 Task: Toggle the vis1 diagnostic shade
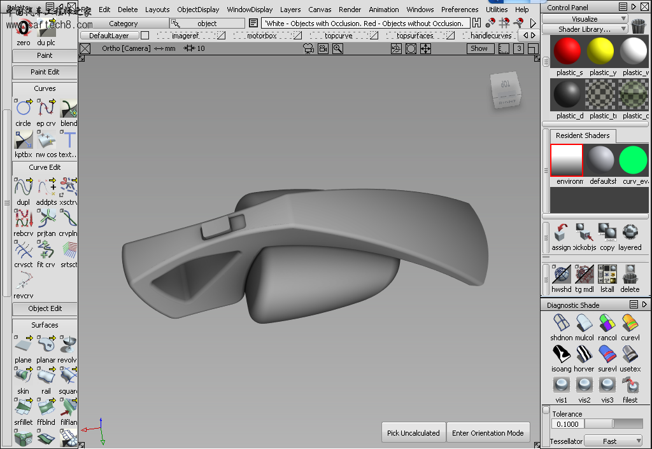(562, 385)
